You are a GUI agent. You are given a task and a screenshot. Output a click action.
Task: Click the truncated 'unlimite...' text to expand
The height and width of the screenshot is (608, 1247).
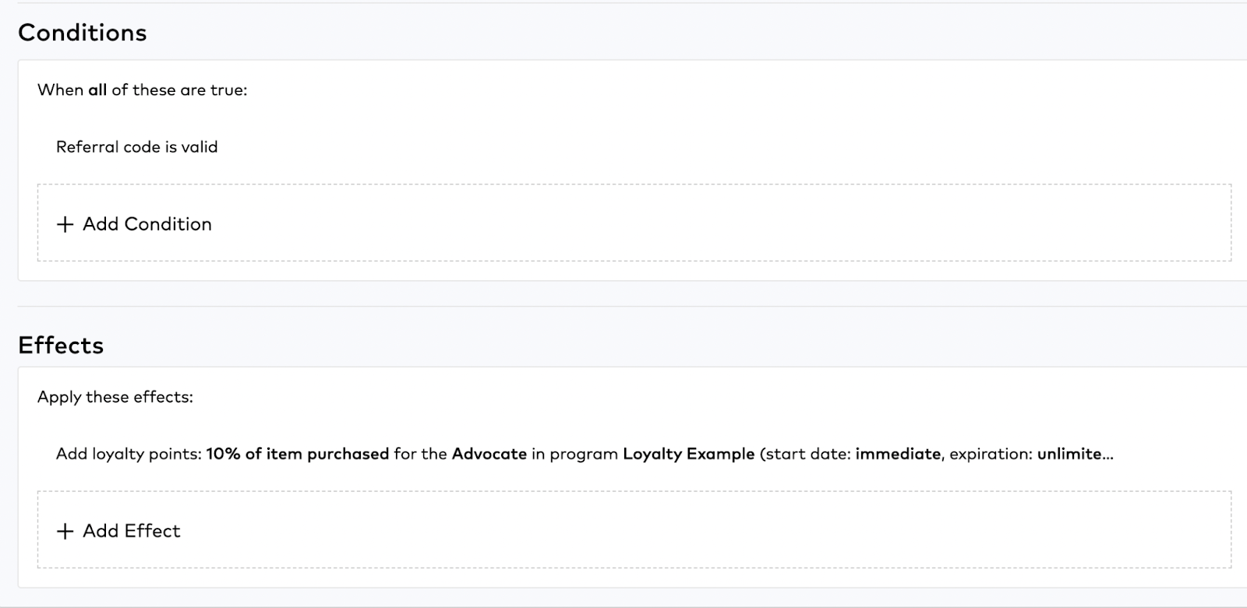(x=1076, y=453)
